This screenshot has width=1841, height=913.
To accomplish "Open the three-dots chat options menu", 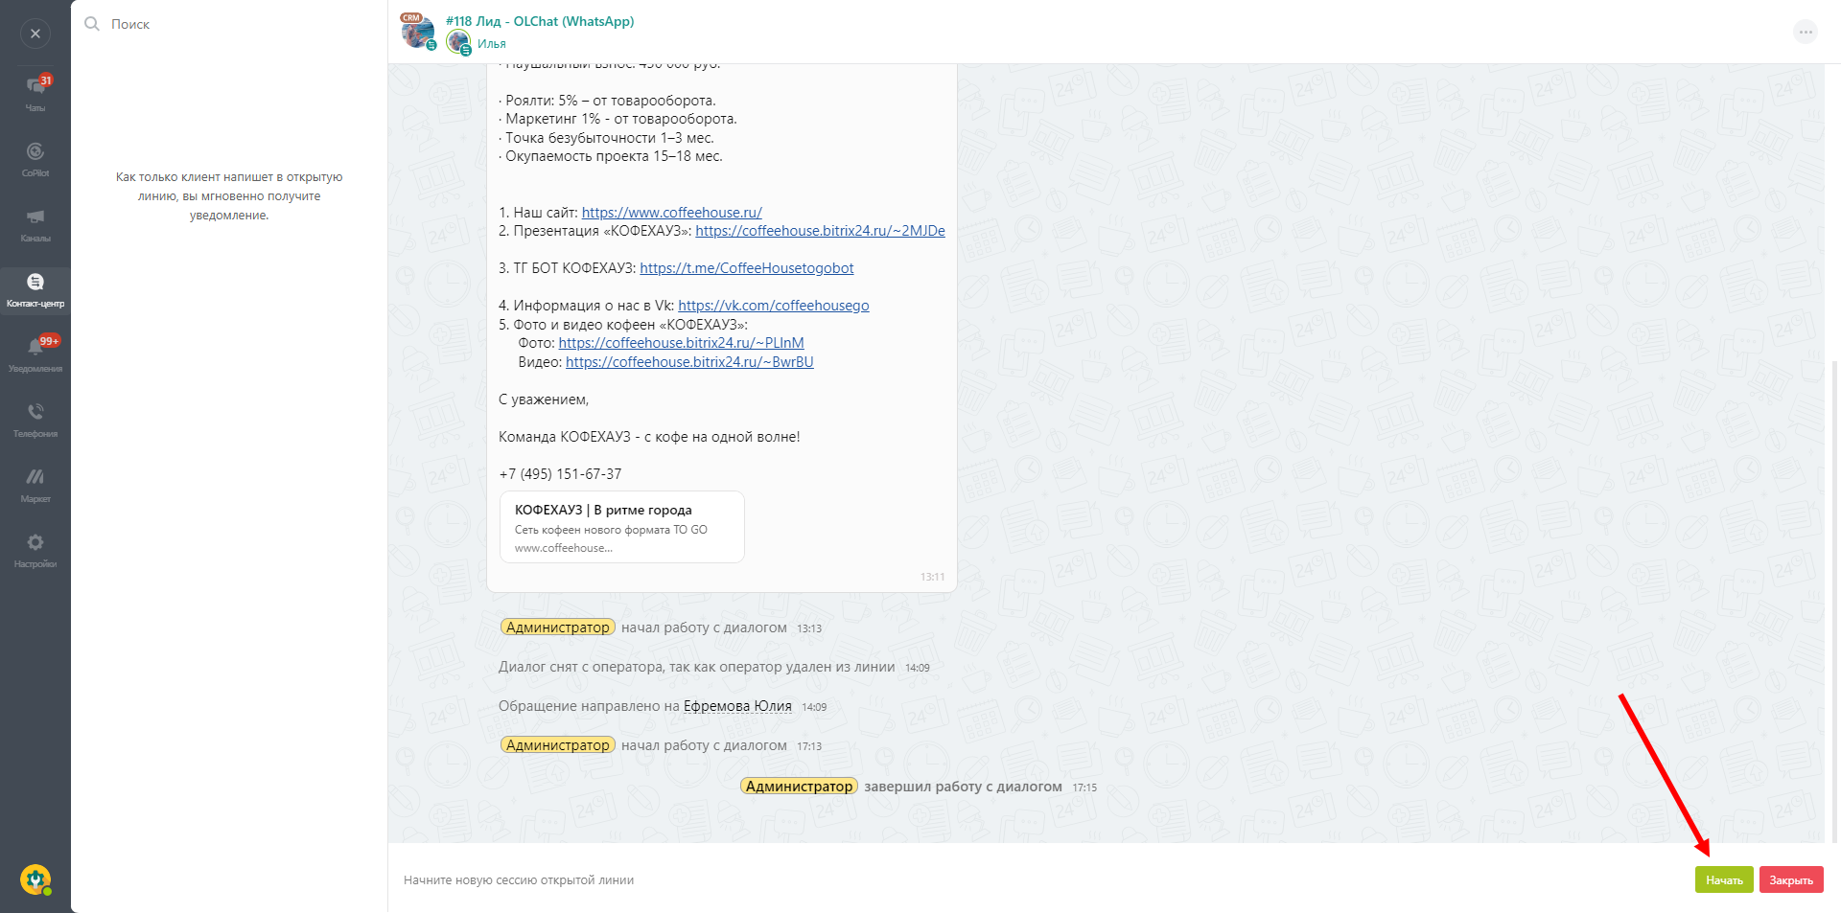I will [x=1805, y=33].
